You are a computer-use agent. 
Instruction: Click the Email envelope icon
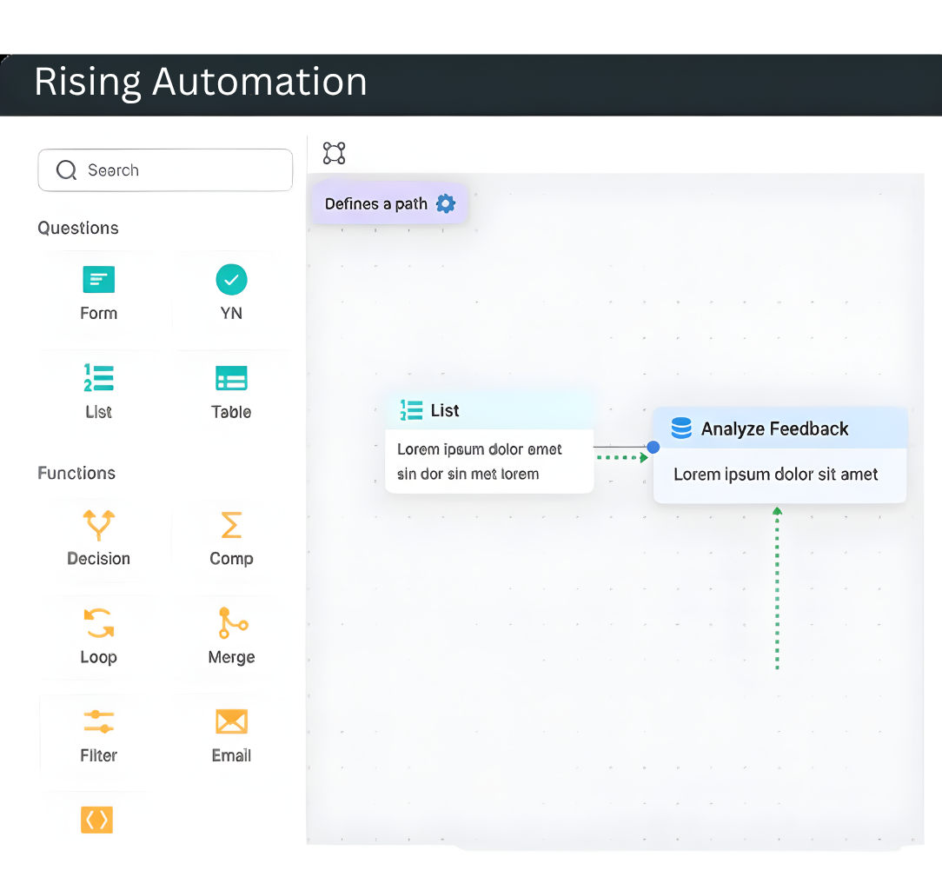tap(231, 721)
